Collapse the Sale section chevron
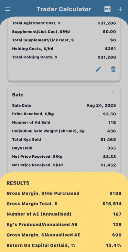 coord(113,93)
